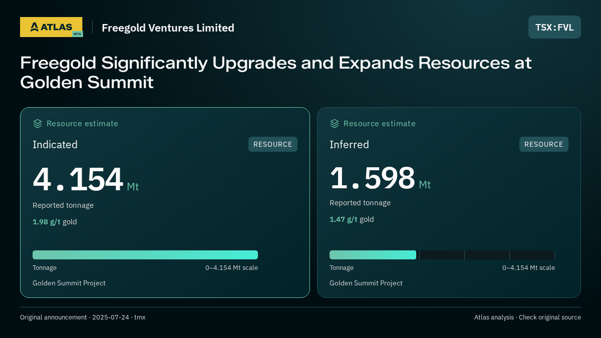Click the Inferred tonnage progress bar

click(x=442, y=255)
